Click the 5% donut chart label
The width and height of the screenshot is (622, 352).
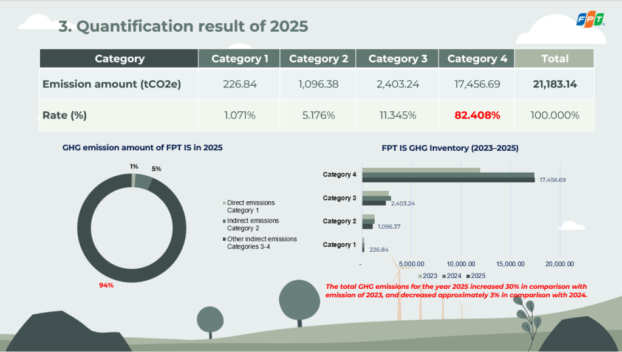(x=156, y=168)
